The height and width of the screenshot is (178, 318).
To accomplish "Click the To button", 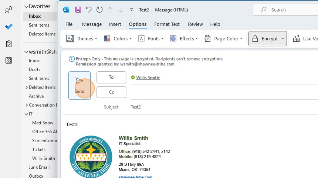I will tap(111, 77).
